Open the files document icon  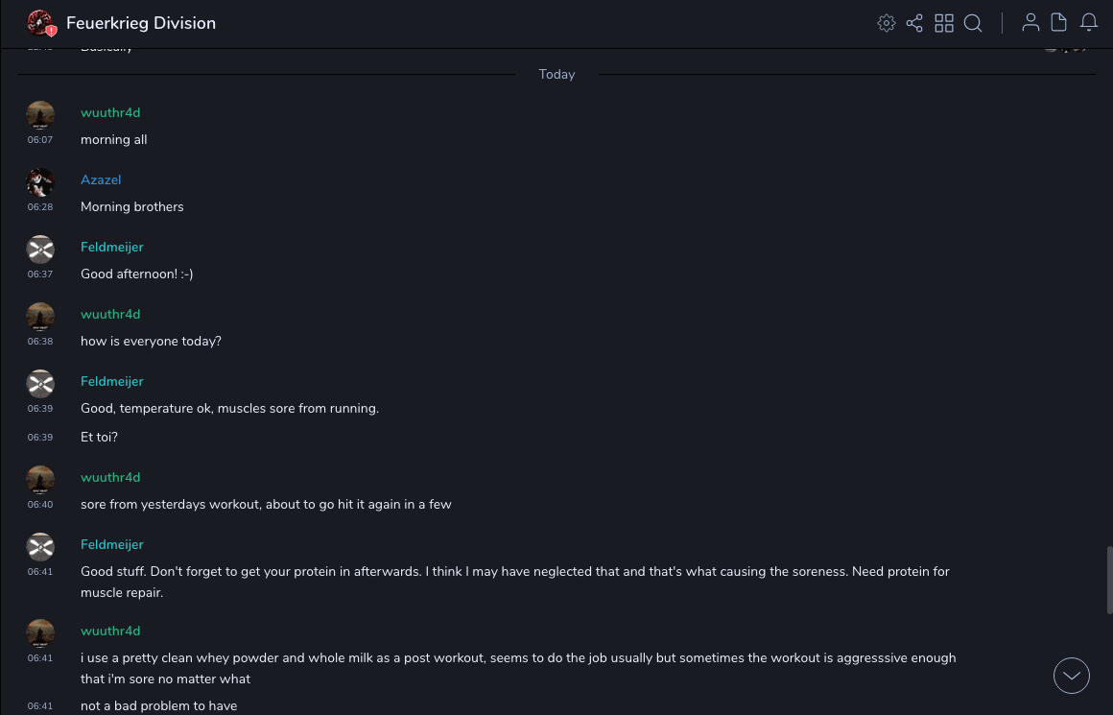coord(1059,23)
